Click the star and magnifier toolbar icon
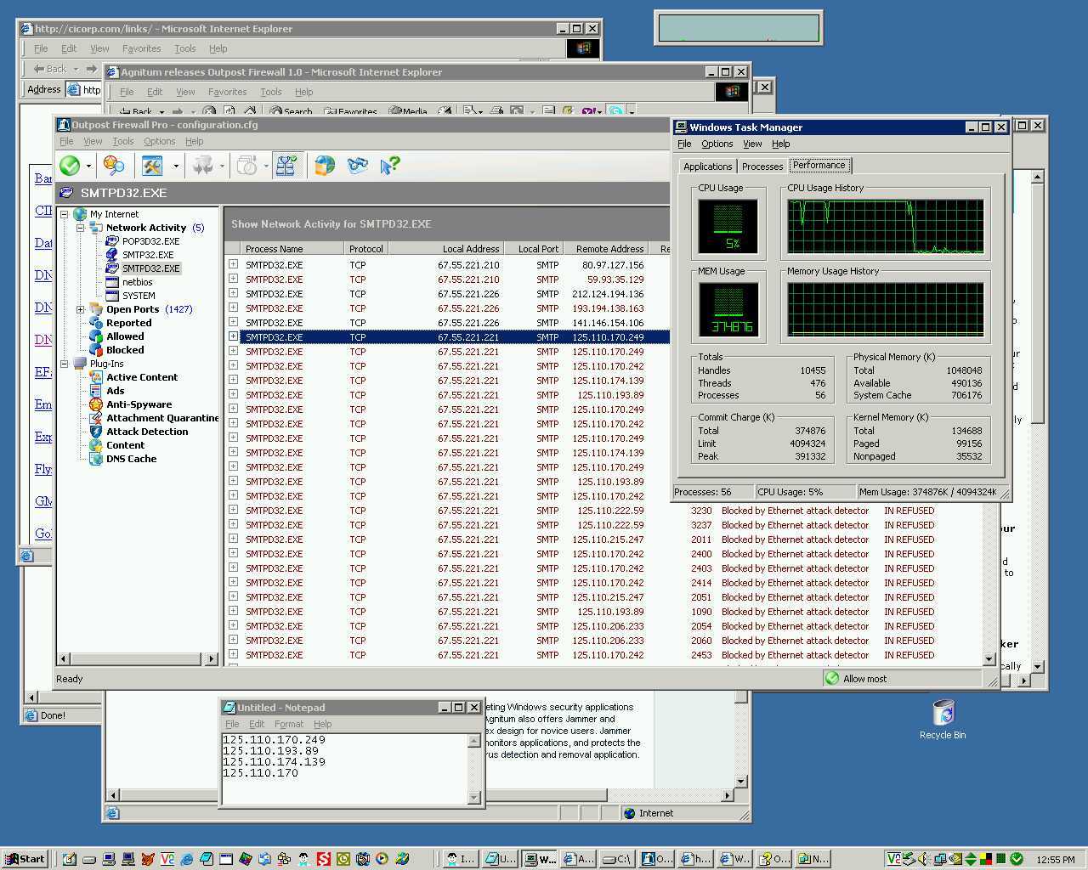This screenshot has height=870, width=1088. (x=113, y=166)
